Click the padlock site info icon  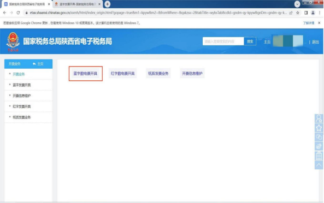pos(26,13)
